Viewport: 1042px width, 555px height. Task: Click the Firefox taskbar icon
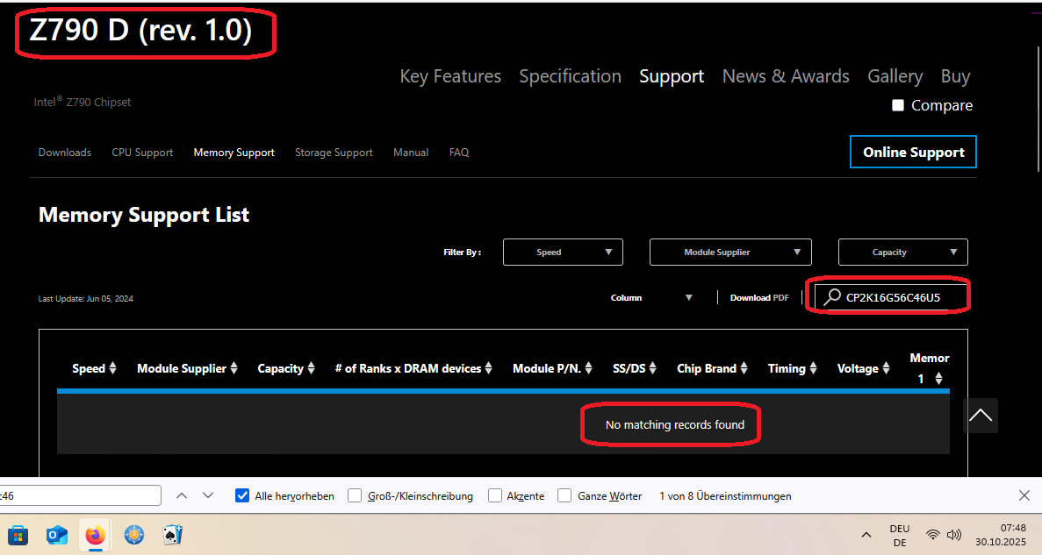(96, 535)
